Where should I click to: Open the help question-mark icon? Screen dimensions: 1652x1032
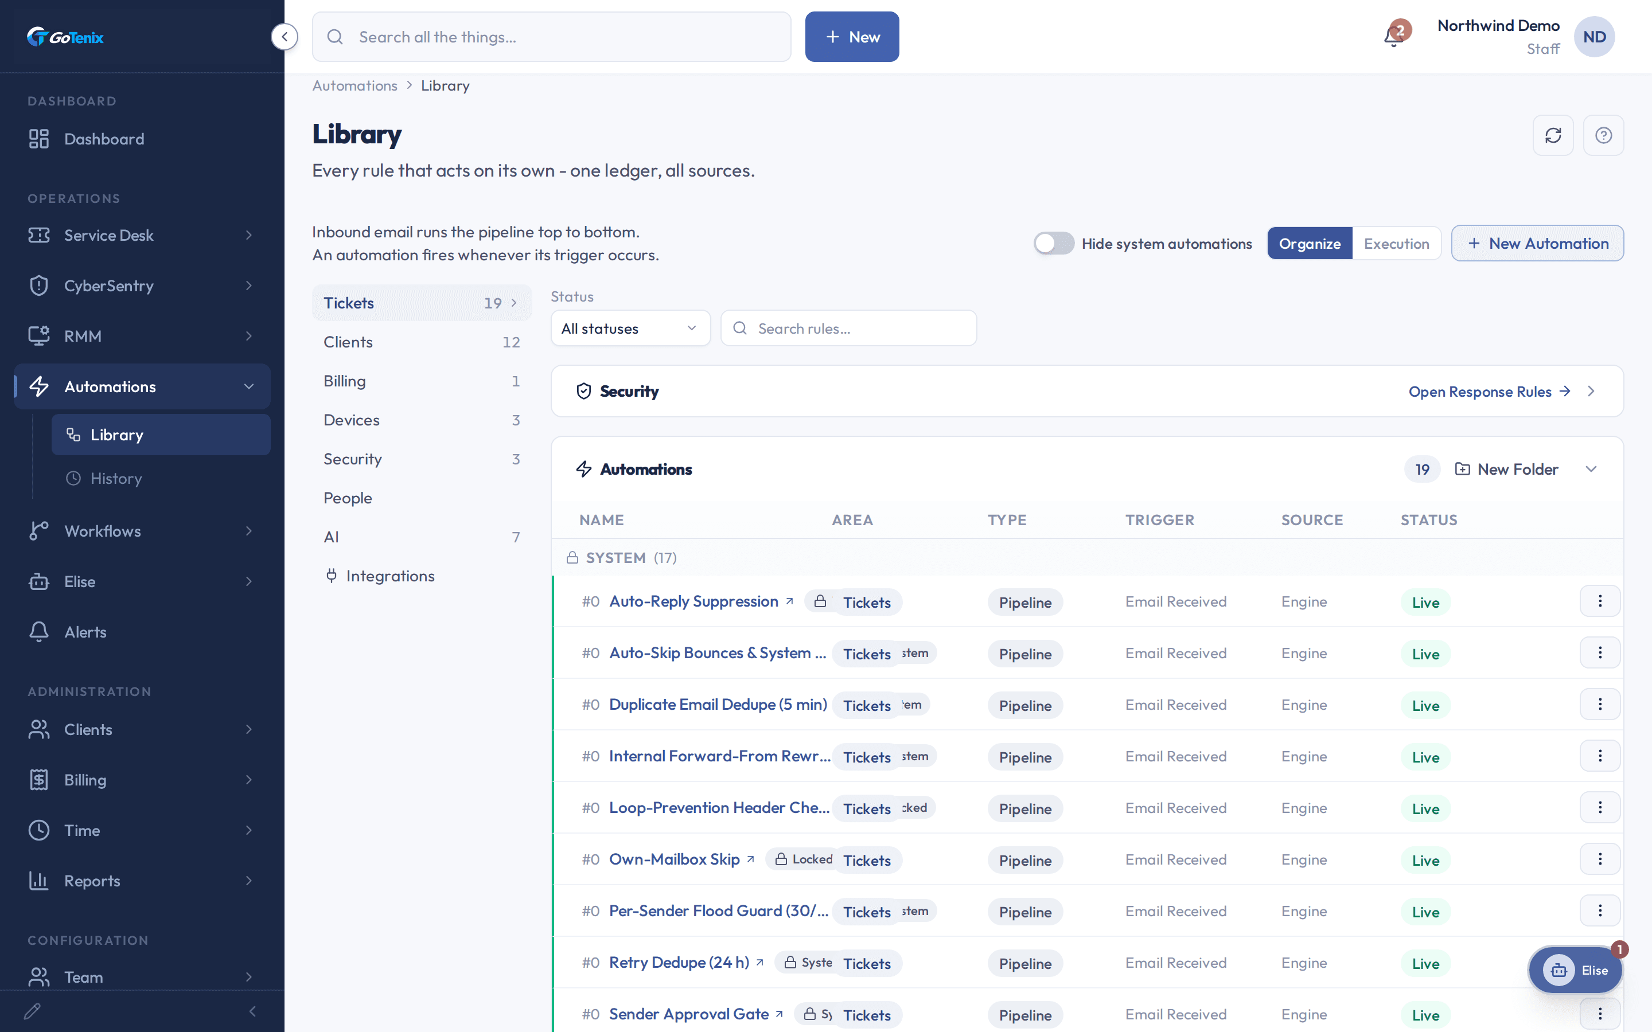click(x=1604, y=135)
